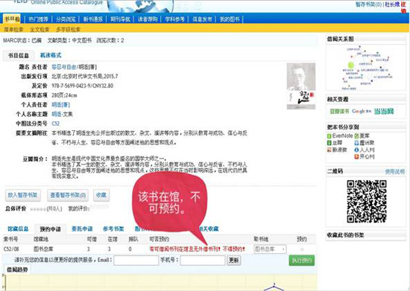Screen dimensions: 410x291
Task: Click the green 执行预约 button
Action: pyautogui.click(x=302, y=260)
